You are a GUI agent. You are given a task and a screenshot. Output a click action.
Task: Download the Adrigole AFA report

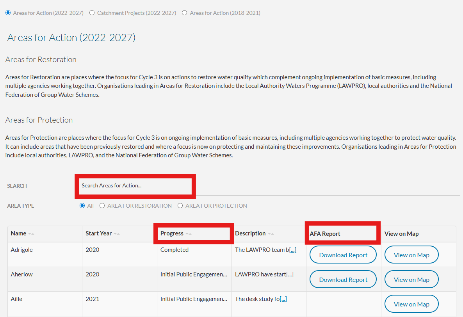pos(343,255)
